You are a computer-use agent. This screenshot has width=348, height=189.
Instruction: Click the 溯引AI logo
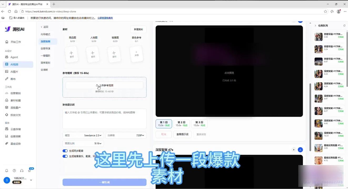15,29
